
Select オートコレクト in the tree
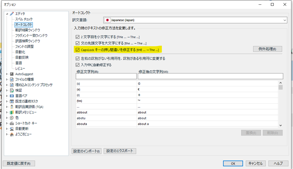24,25
